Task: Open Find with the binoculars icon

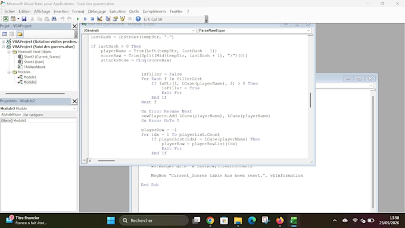Action: [x=54, y=19]
